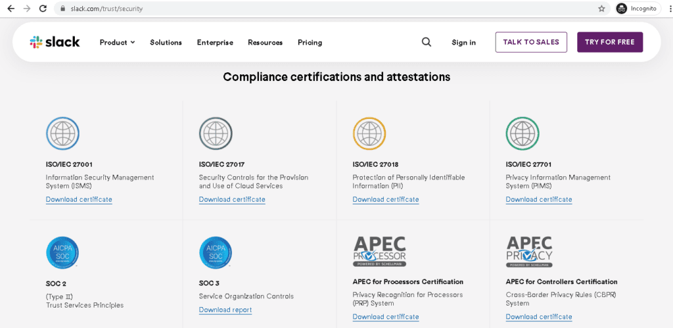This screenshot has height=328, width=673.
Task: Click Information Security Management System (ISMS) text
Action: pyautogui.click(x=100, y=181)
